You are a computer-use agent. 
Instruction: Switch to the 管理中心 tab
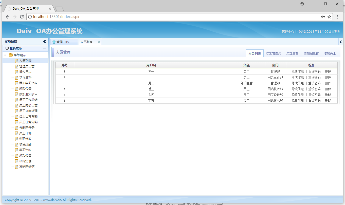(64, 42)
